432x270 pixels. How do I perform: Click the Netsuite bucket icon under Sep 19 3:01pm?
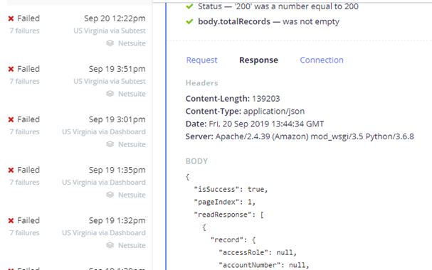(x=110, y=144)
